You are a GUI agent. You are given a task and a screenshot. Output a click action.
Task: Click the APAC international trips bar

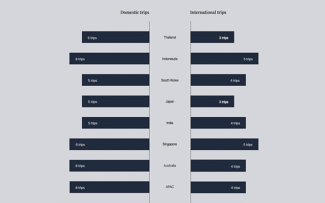[x=218, y=187]
